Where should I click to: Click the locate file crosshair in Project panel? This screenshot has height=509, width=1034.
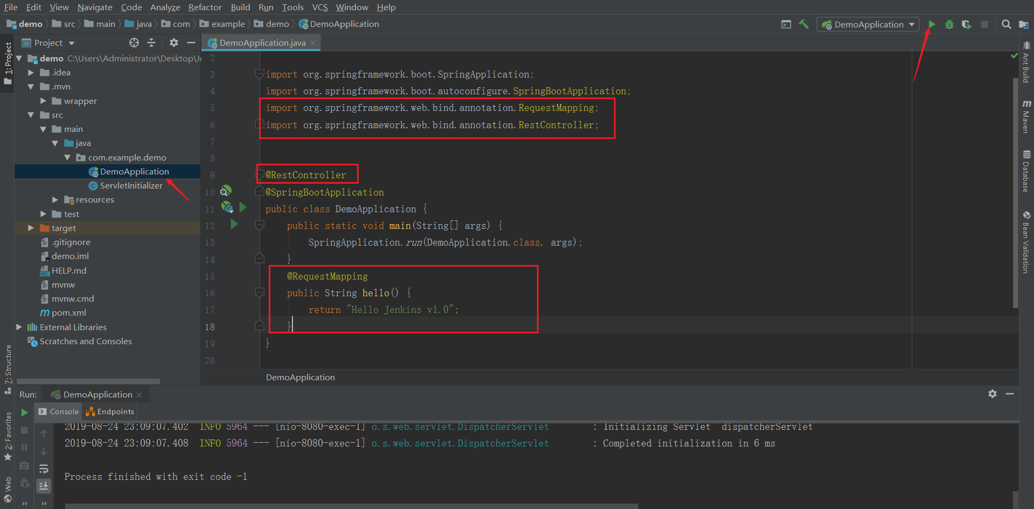[134, 43]
